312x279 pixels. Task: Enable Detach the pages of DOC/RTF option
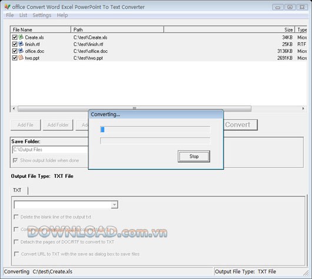16,242
